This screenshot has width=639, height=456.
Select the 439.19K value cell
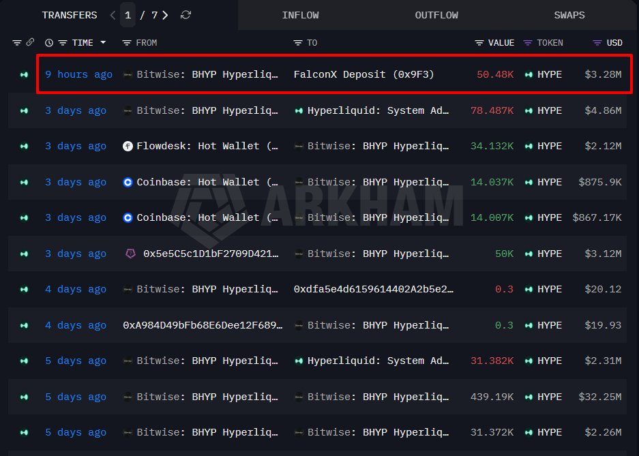point(492,397)
